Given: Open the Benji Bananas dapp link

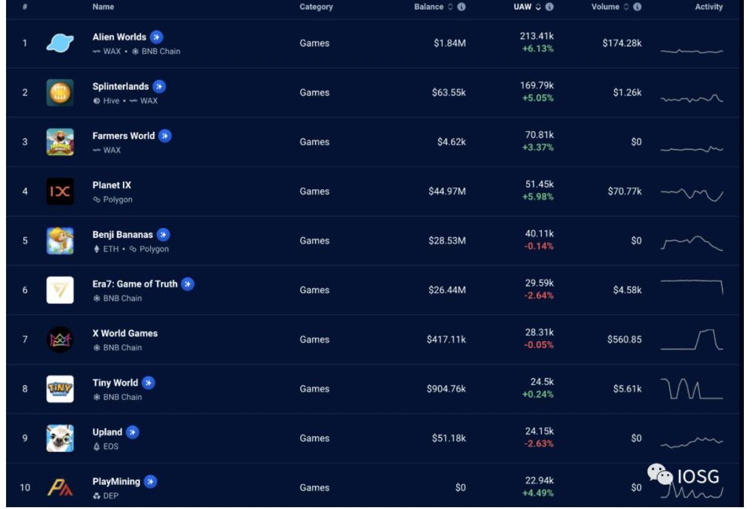Looking at the screenshot, I should pyautogui.click(x=122, y=235).
